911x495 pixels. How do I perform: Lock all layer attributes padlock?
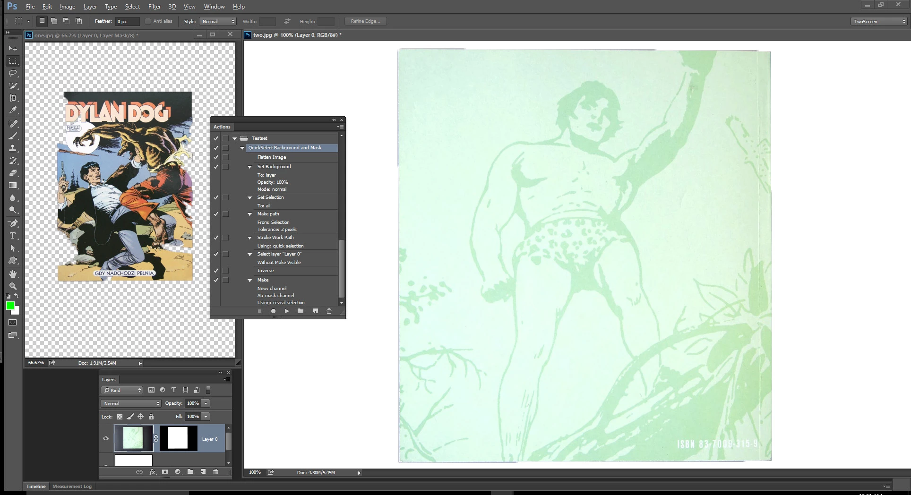(x=151, y=417)
